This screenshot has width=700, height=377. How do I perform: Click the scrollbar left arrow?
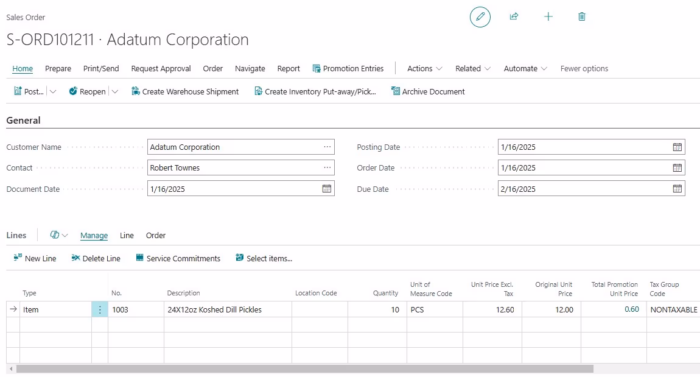11,369
